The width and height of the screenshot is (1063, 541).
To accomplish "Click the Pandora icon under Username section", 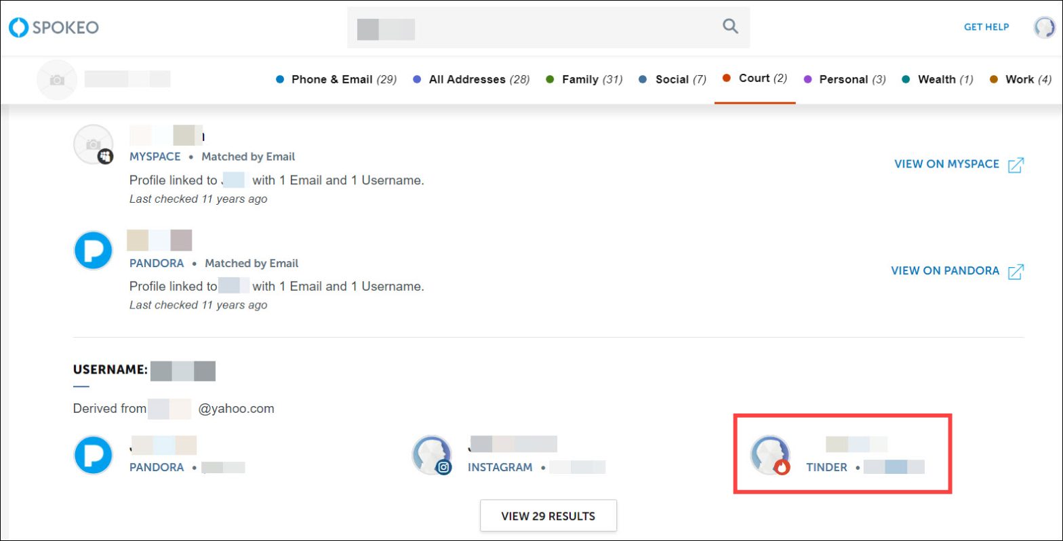I will (93, 455).
